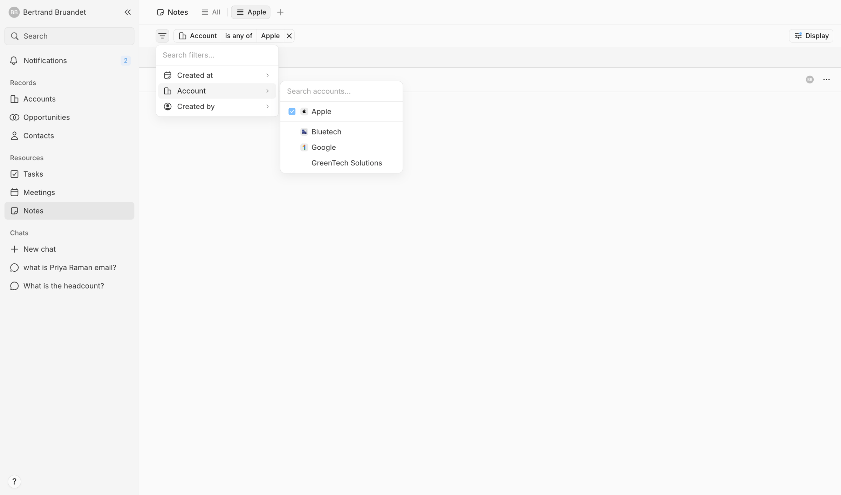The height and width of the screenshot is (495, 841).
Task: Expand the Account filter submenu arrow
Action: (x=267, y=91)
